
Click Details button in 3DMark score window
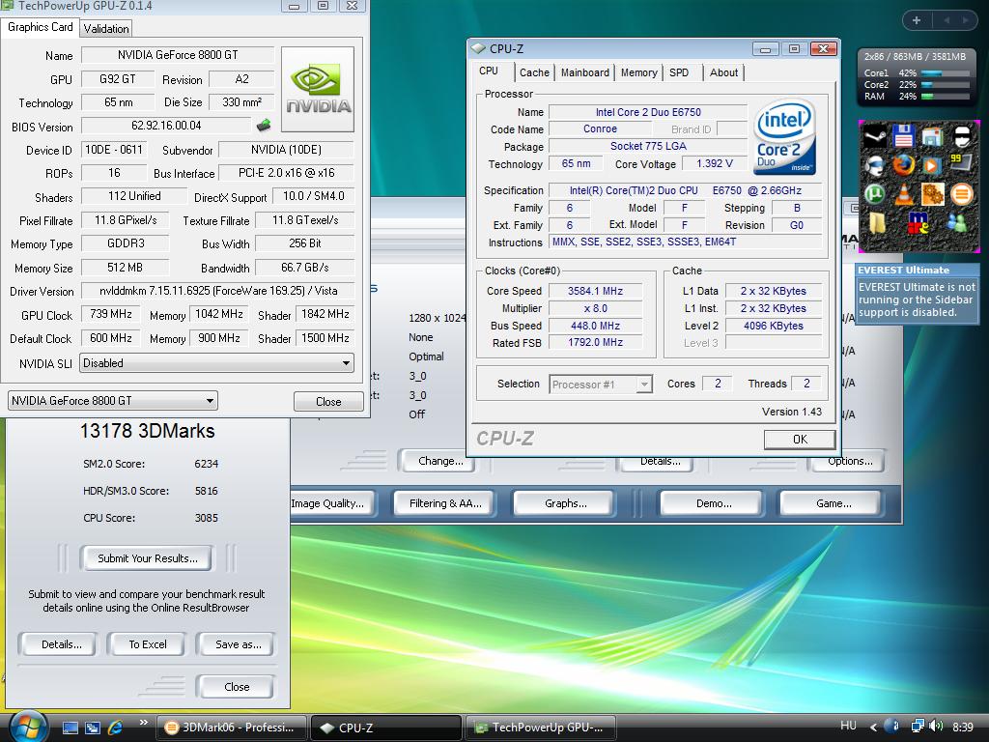pos(61,644)
